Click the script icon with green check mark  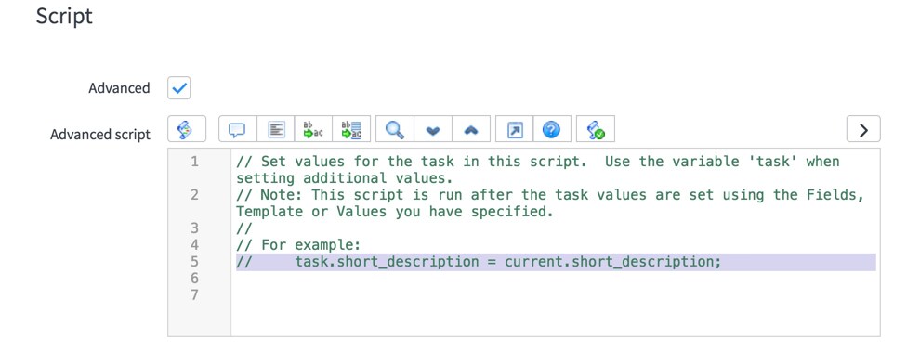(596, 129)
